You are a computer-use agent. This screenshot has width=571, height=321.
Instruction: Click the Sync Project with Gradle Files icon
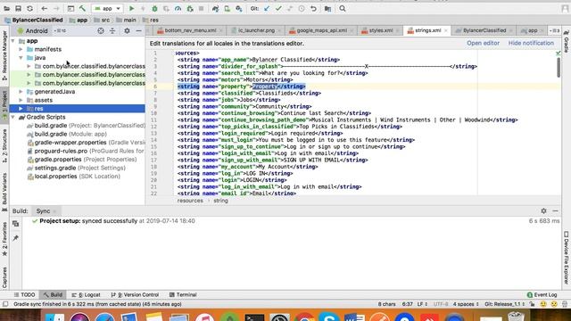pyautogui.click(x=215, y=8)
